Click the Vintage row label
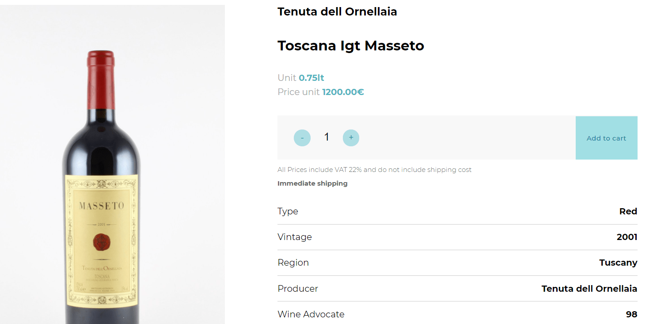The width and height of the screenshot is (657, 324). click(x=295, y=237)
